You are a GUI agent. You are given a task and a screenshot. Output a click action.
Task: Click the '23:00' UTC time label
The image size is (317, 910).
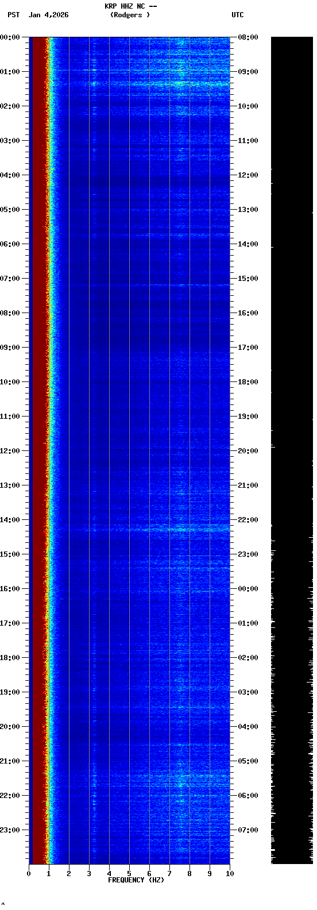point(248,554)
